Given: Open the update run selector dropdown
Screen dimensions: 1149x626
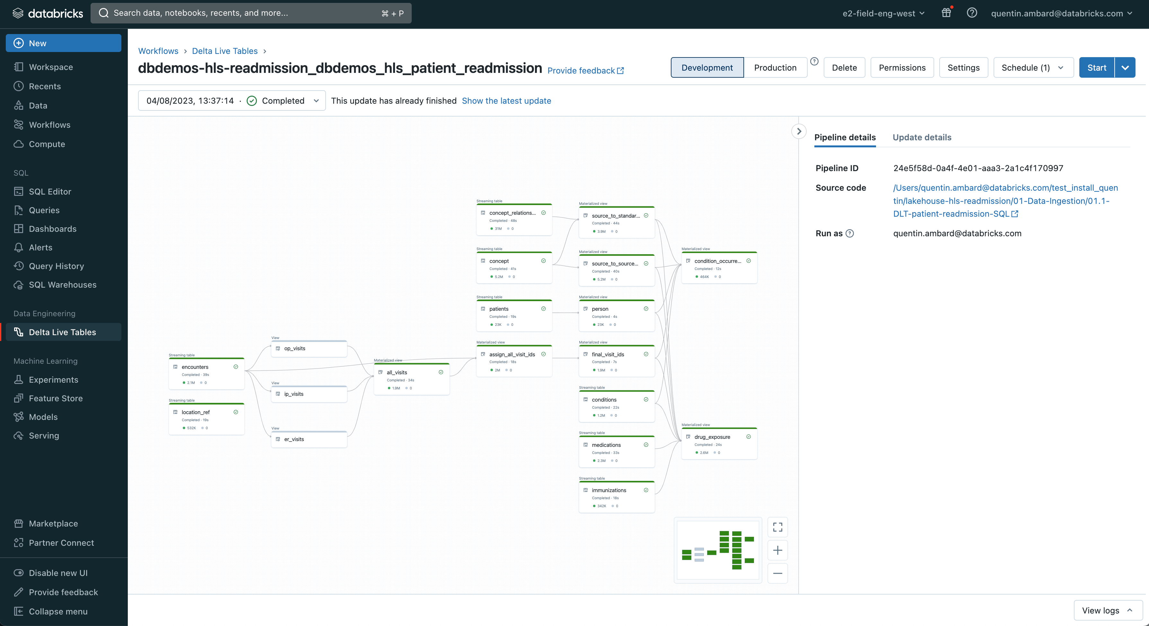Looking at the screenshot, I should (x=232, y=101).
